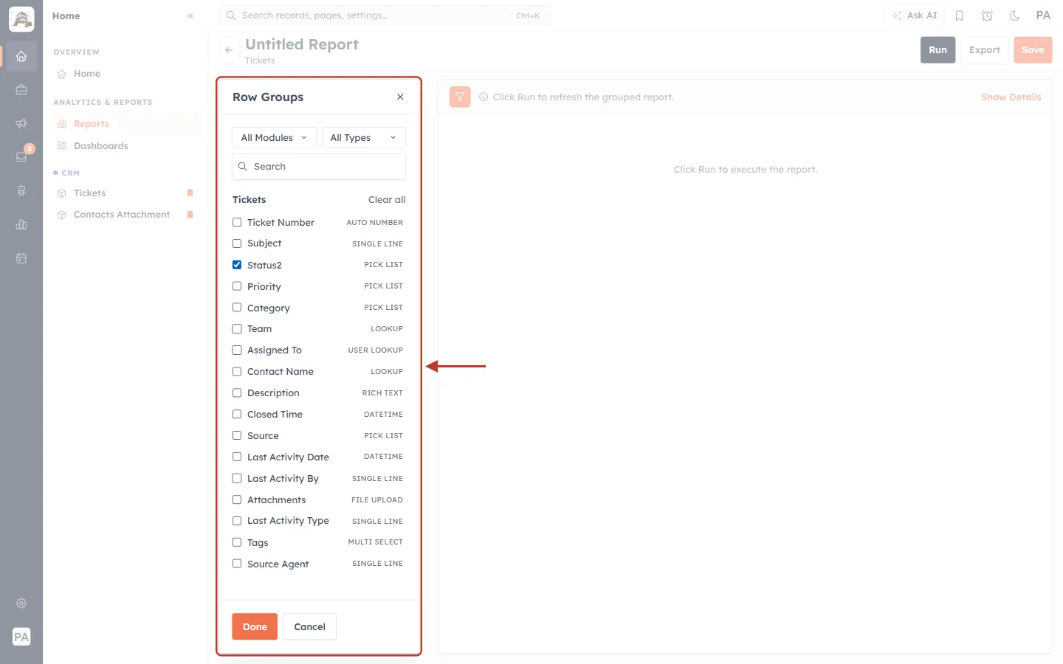Click the bookmark icon next to Tickets
1063x664 pixels.
tap(190, 193)
